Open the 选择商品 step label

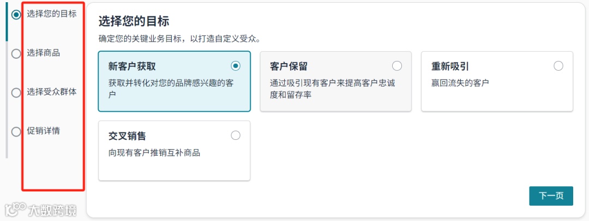(44, 53)
